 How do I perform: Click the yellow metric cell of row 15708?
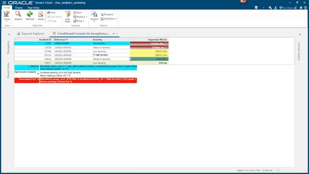[149, 51]
